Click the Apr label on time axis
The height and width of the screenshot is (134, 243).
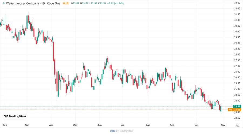51,125
